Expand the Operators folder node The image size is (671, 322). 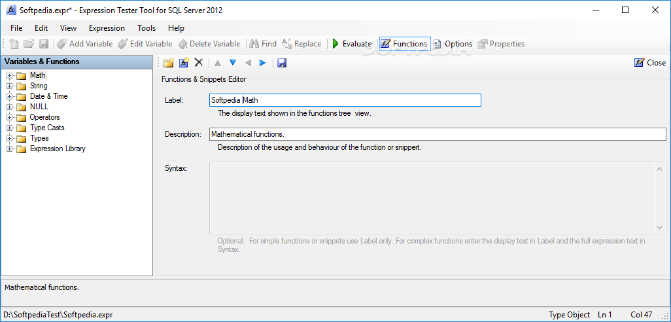9,117
